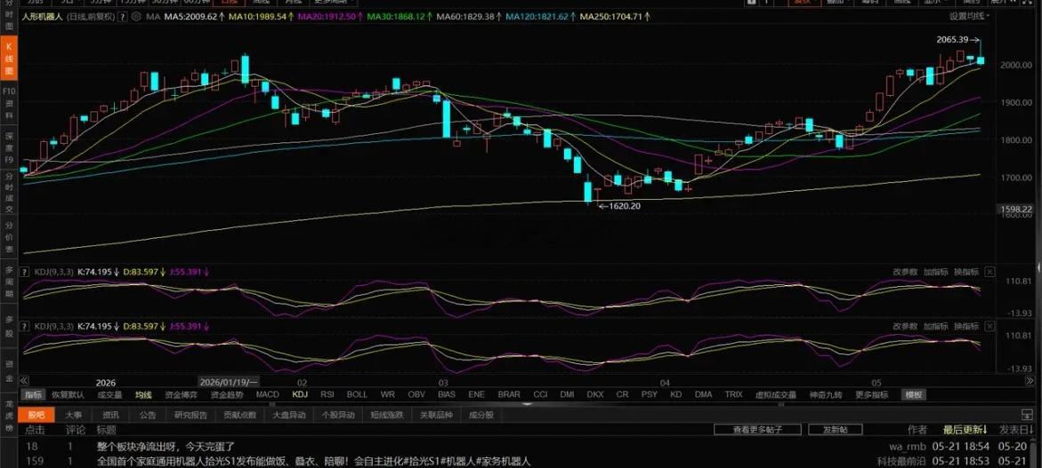Viewport: 1042px width, 468px height.
Task: Toggle the 资金博弈 indicator
Action: point(181,394)
